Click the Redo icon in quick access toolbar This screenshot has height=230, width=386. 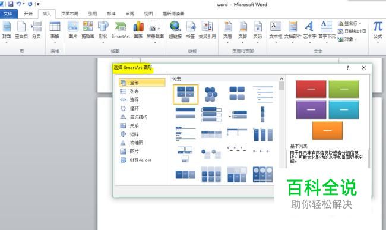pos(30,4)
